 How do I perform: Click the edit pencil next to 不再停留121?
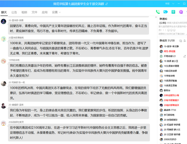185,56
